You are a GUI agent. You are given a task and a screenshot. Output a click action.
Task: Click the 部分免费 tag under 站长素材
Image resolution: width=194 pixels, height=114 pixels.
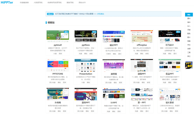pos(164,111)
